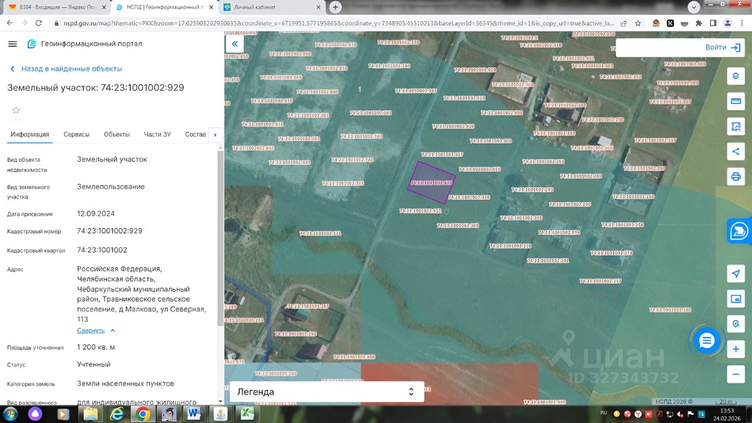Viewport: 752px width, 423px height.
Task: Zoom in with the plus button
Action: click(735, 350)
